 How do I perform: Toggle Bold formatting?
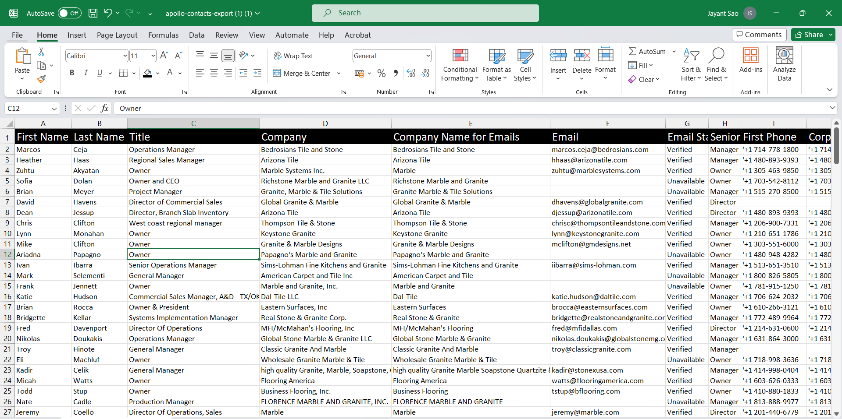72,73
